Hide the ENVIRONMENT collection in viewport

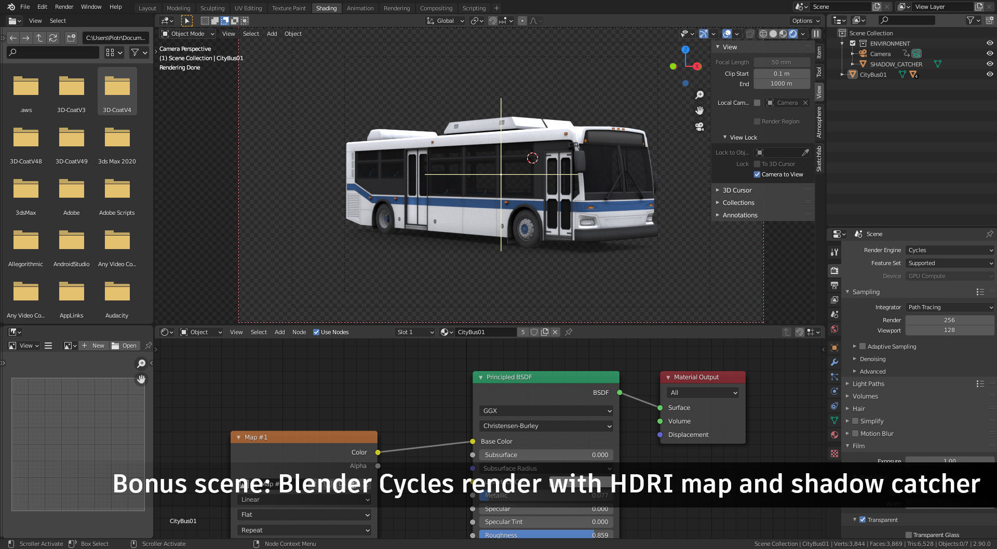[x=990, y=43]
